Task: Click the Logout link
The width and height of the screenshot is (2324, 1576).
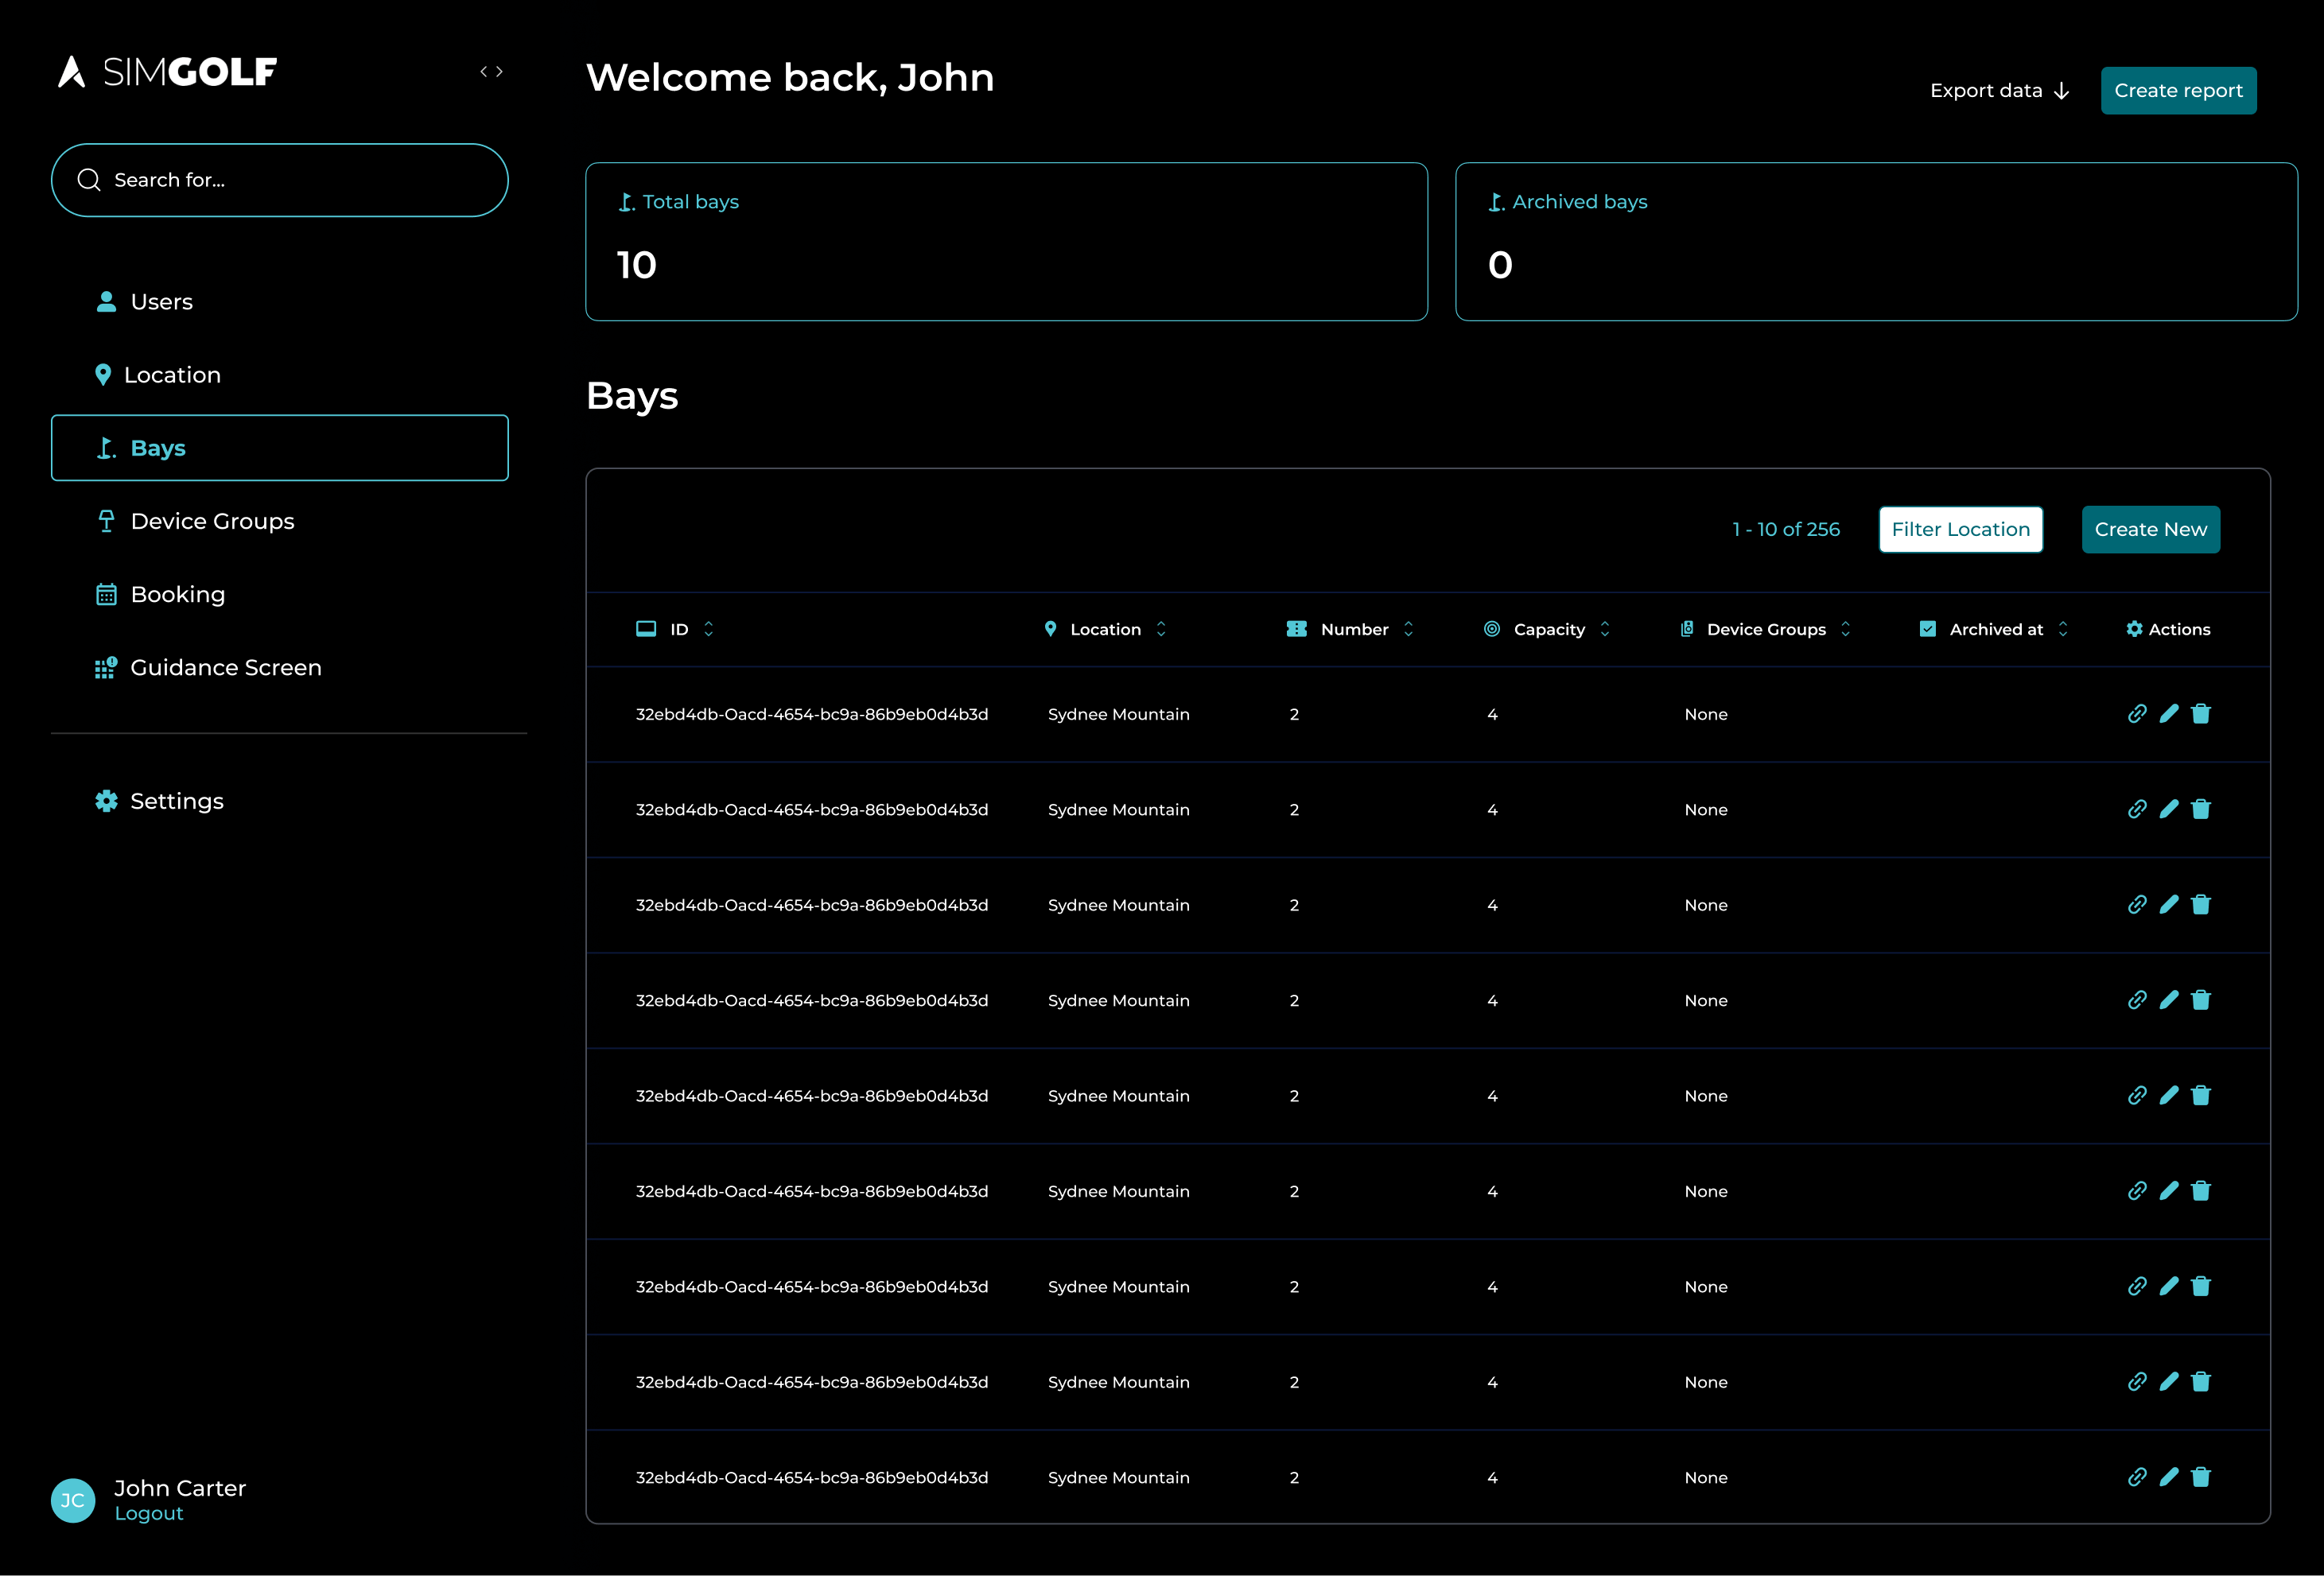Action: click(x=149, y=1514)
